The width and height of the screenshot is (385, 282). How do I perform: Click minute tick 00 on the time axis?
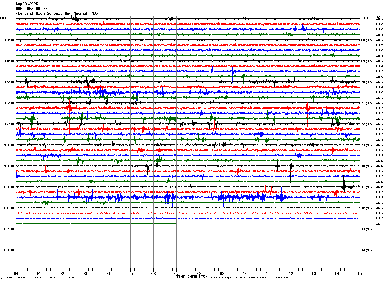(x=16, y=273)
